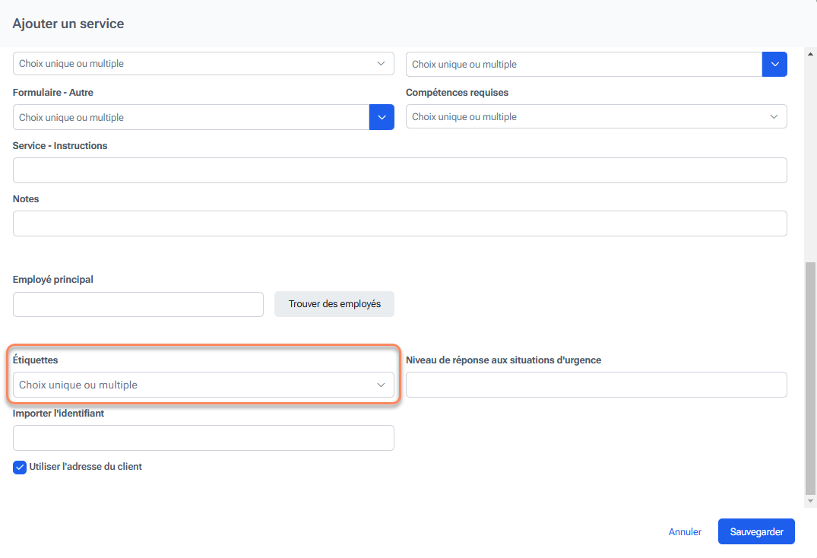Click the Employé principal input box

[138, 304]
